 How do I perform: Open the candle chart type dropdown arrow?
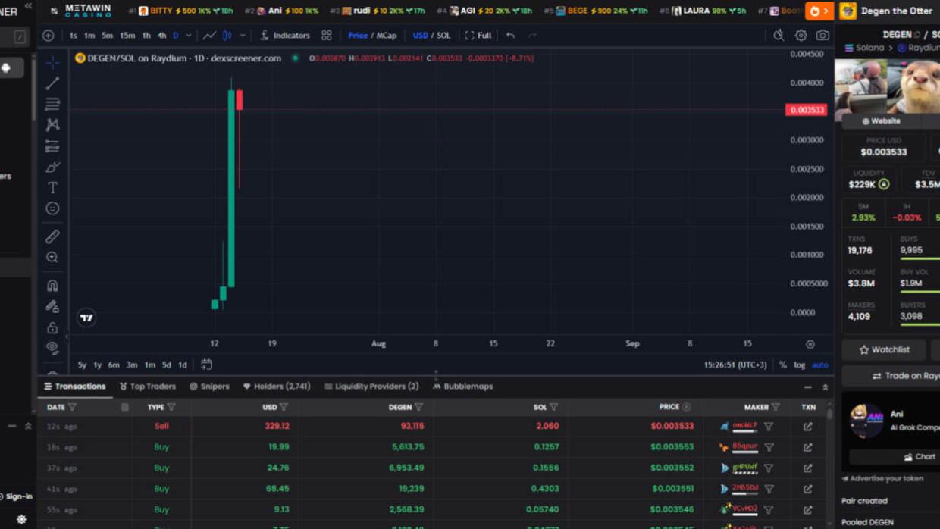[243, 36]
